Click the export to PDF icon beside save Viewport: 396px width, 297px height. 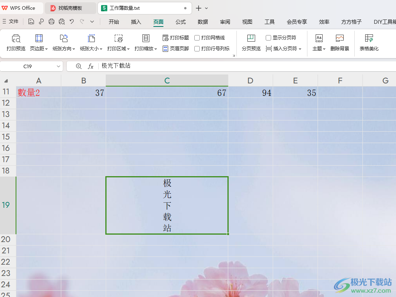[41, 22]
